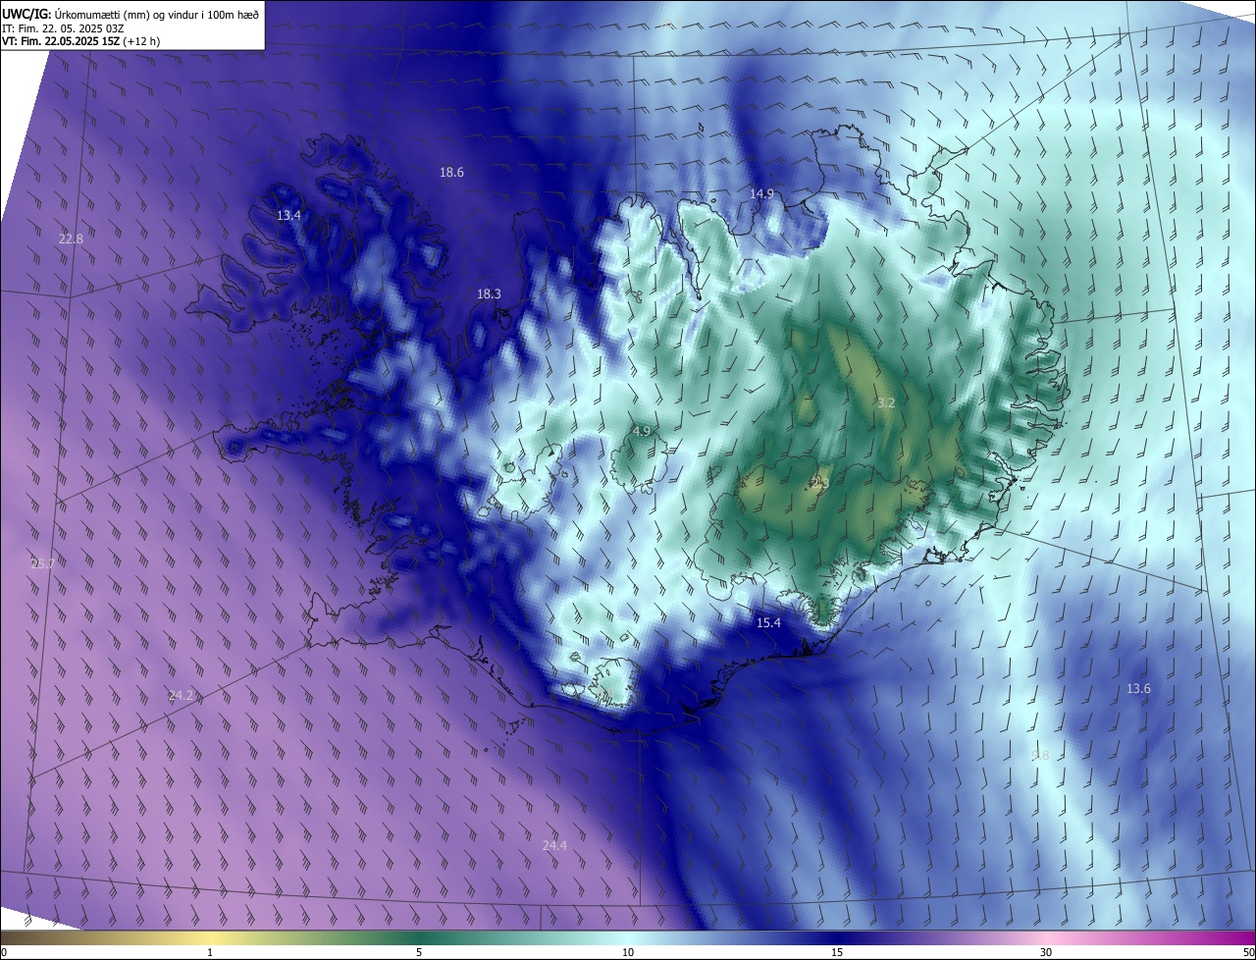Image resolution: width=1256 pixels, height=960 pixels.
Task: Click the 18.3 value label
Action: (489, 293)
